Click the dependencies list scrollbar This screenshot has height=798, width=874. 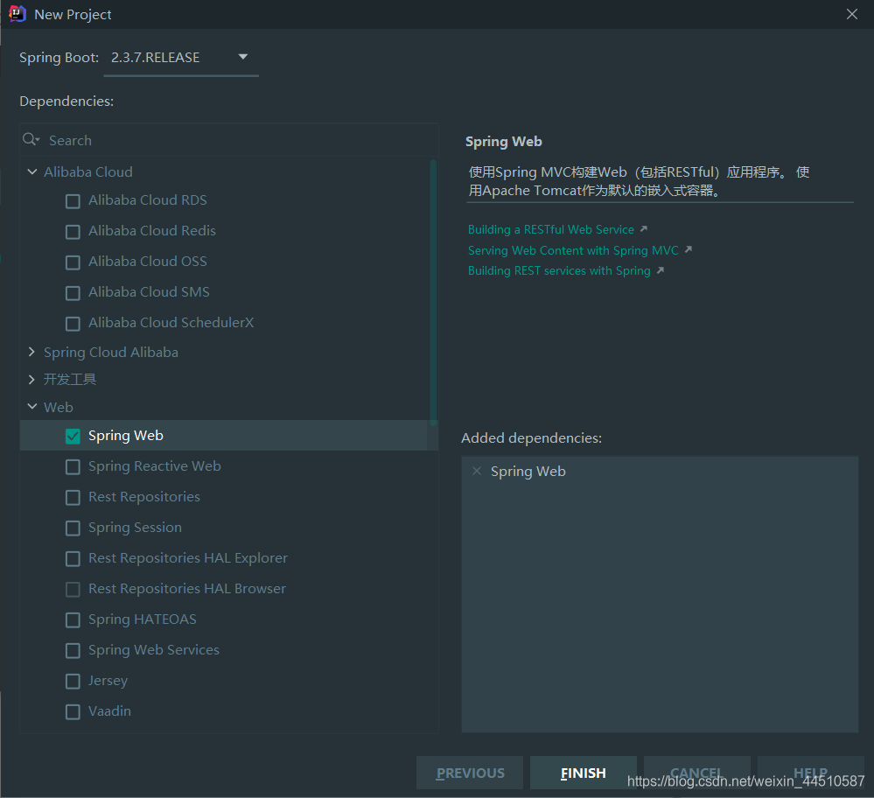[433, 293]
